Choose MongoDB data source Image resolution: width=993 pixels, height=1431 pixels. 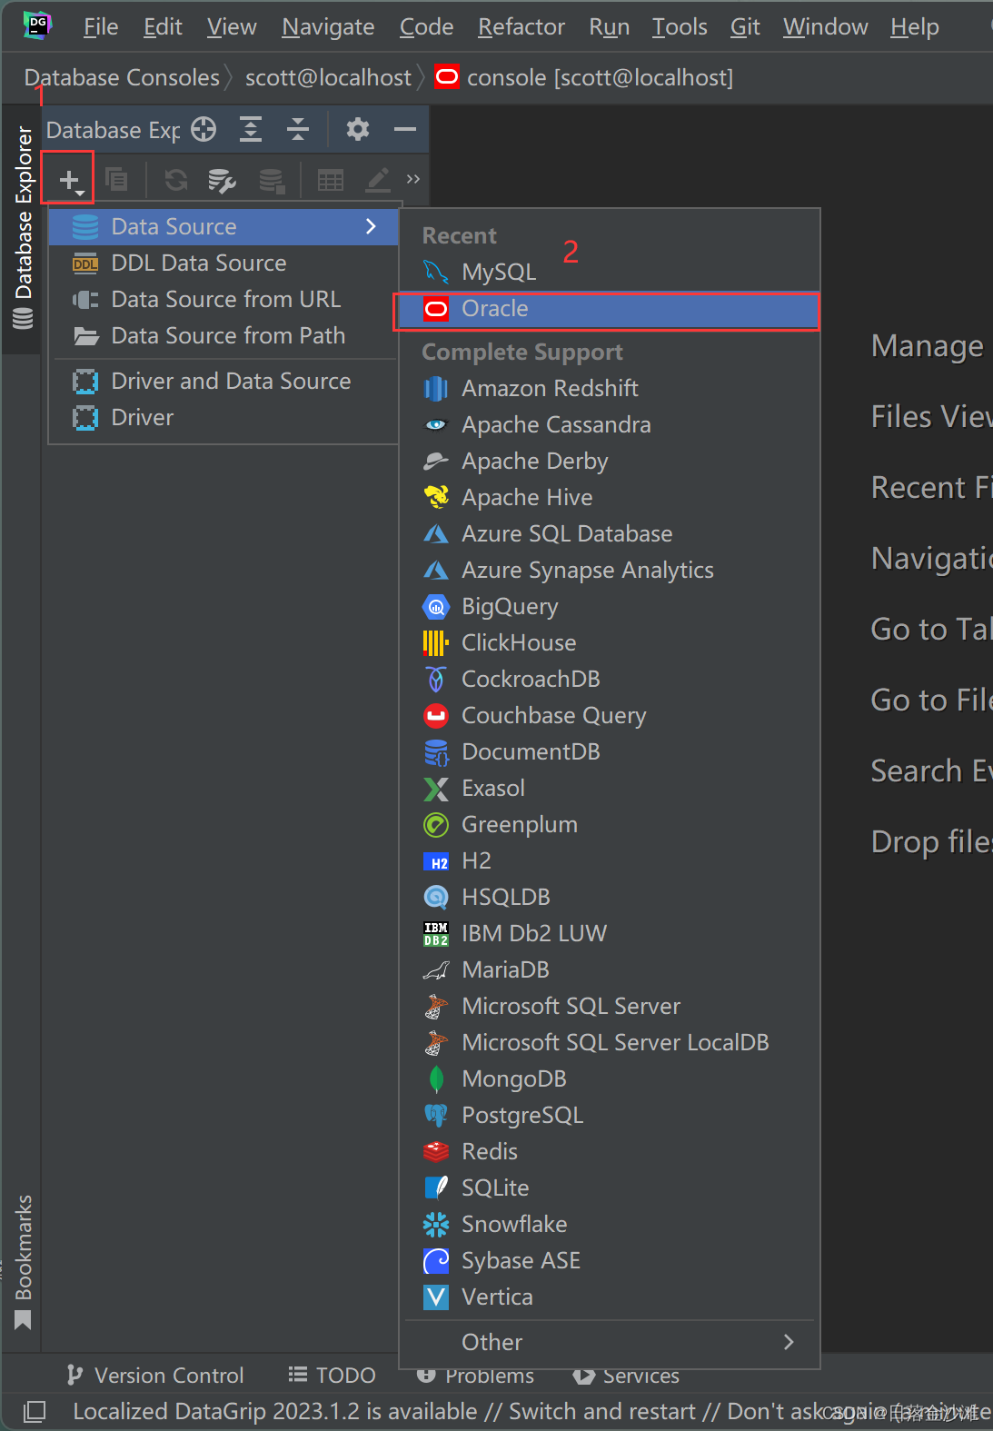tap(610, 1078)
